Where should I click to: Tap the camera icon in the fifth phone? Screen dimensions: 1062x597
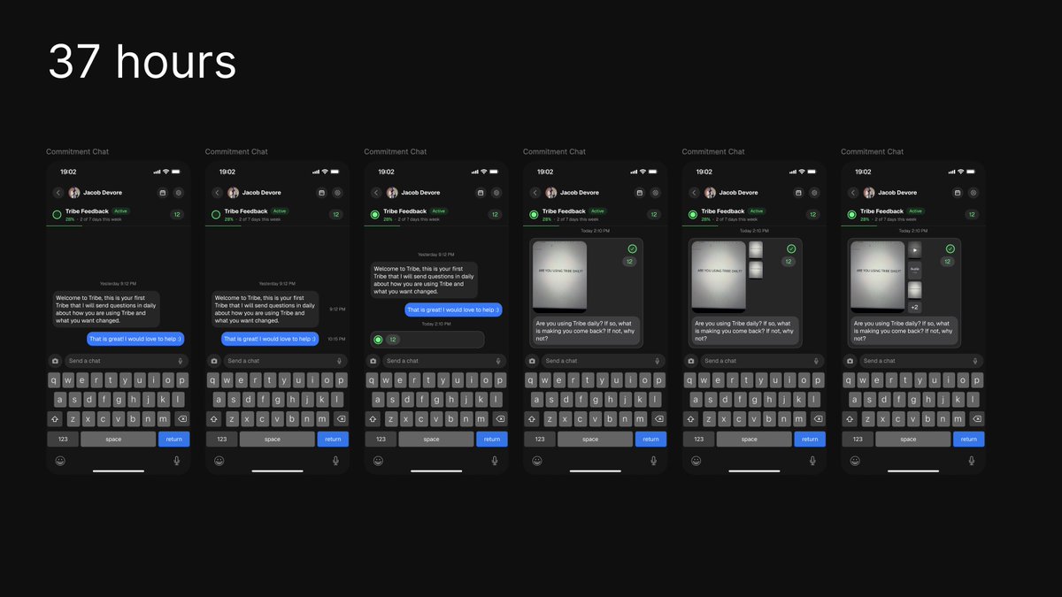click(x=690, y=361)
